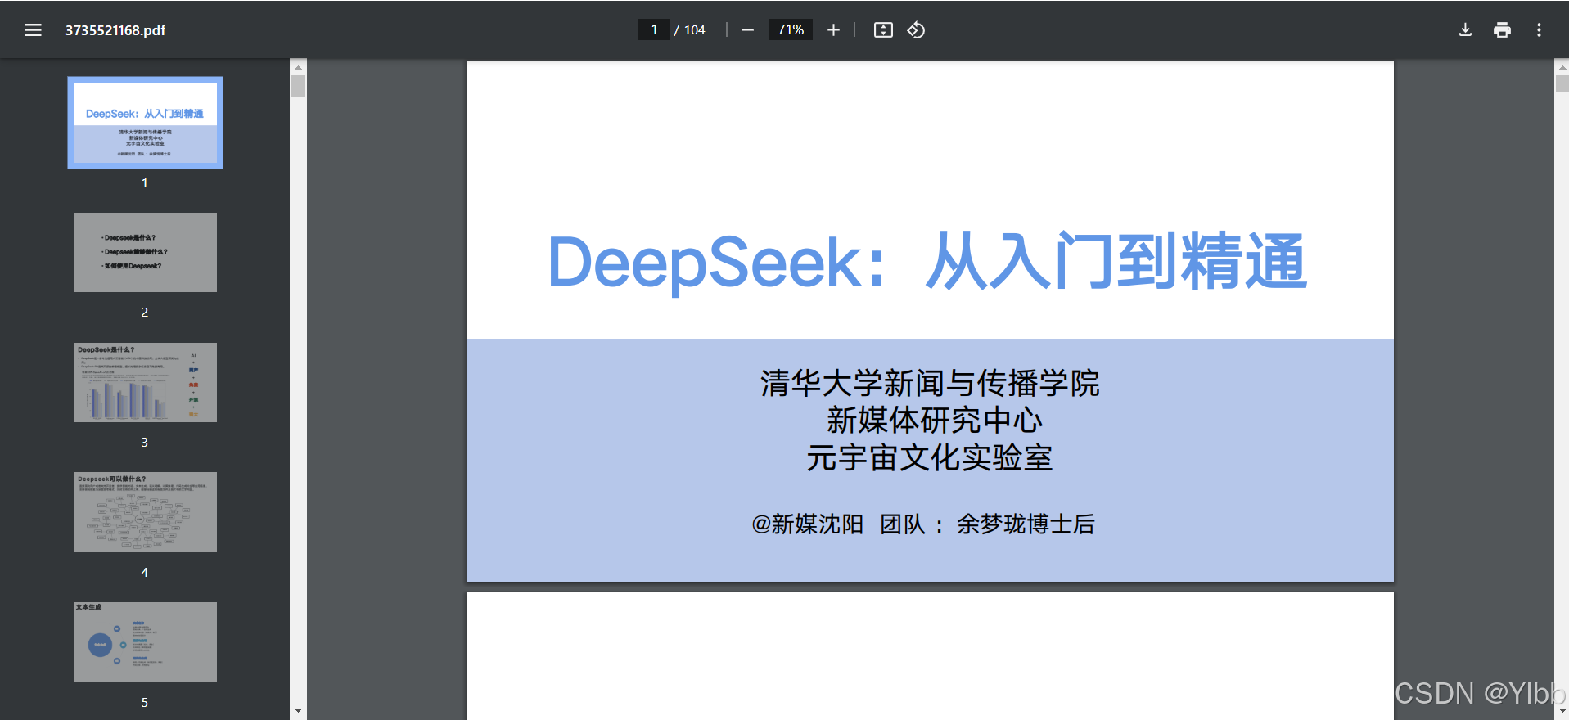Click thumbnail panel scroll up arrow
The height and width of the screenshot is (720, 1569).
(x=298, y=67)
